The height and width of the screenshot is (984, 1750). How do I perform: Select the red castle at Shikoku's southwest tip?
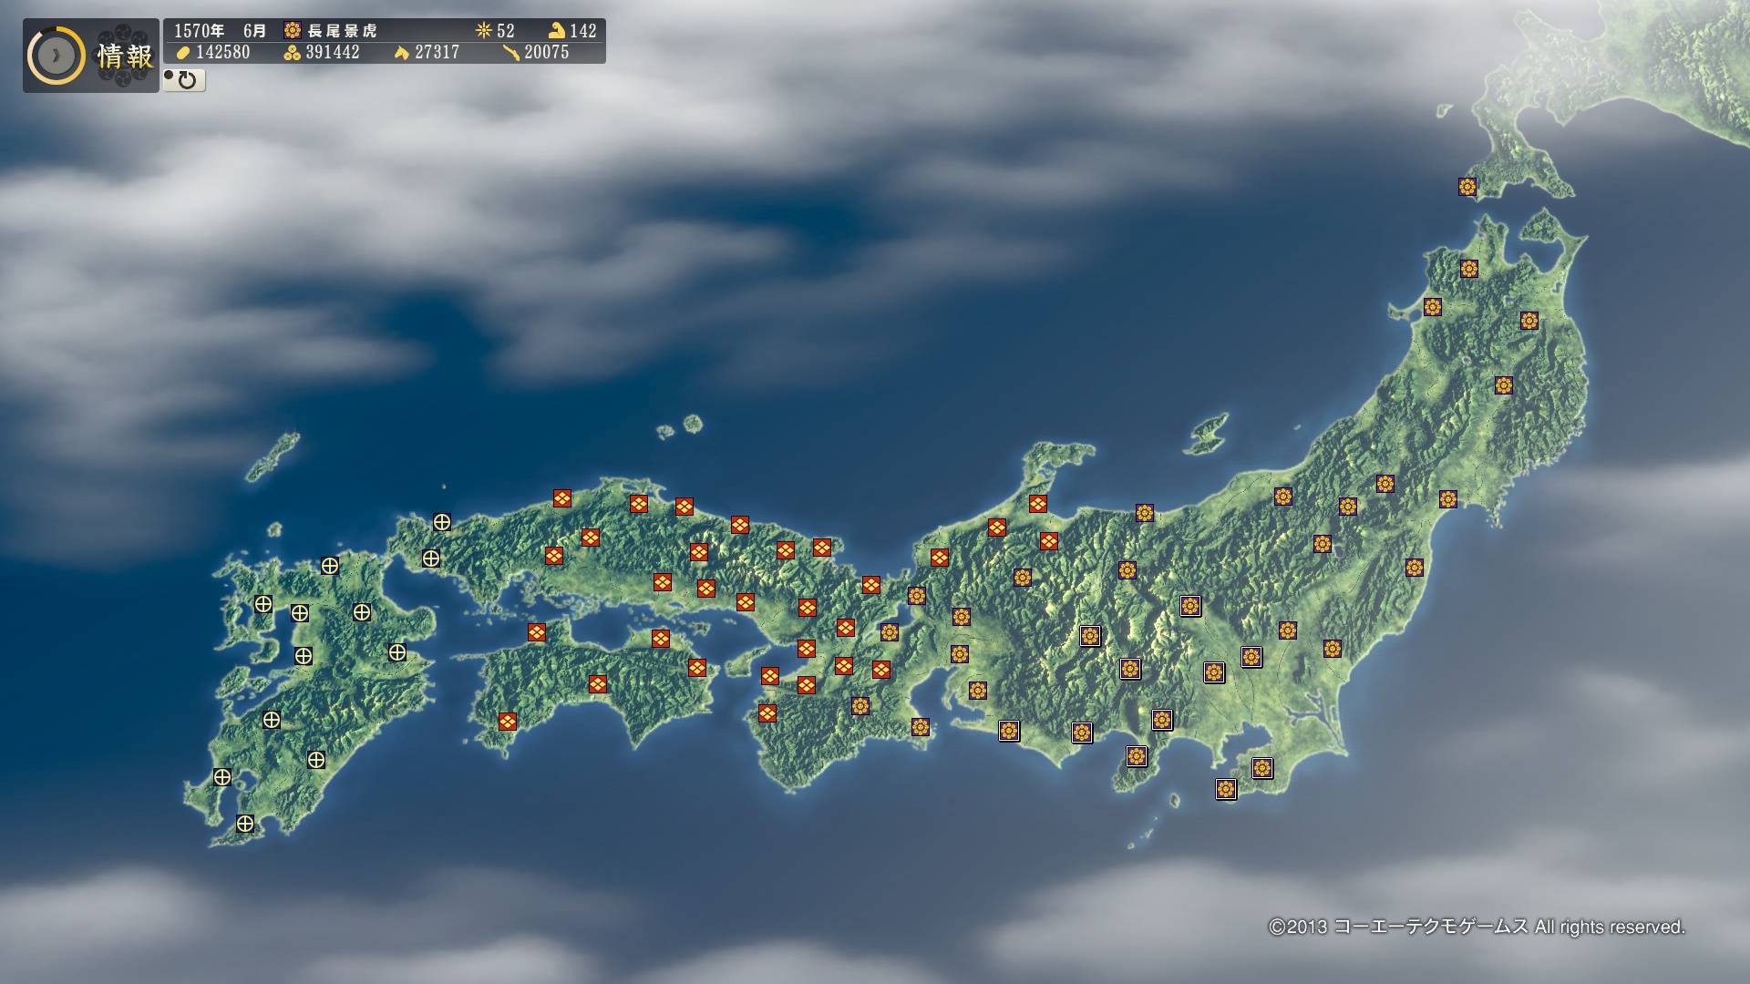tap(508, 722)
